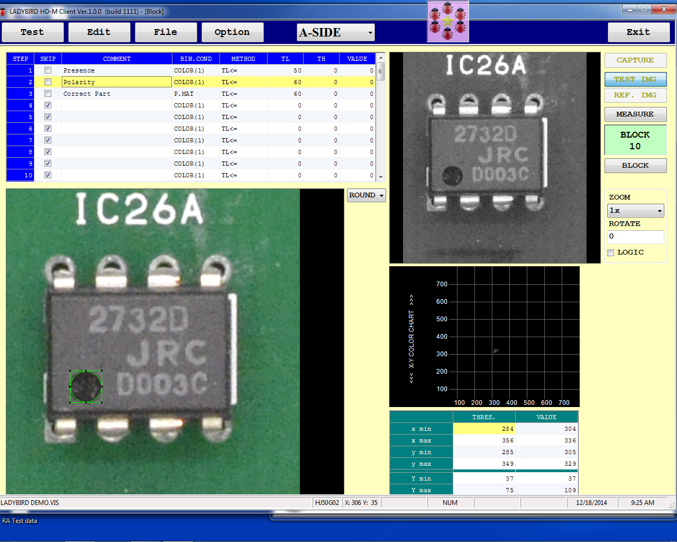
Task: Click the STEP column header
Action: pos(21,59)
